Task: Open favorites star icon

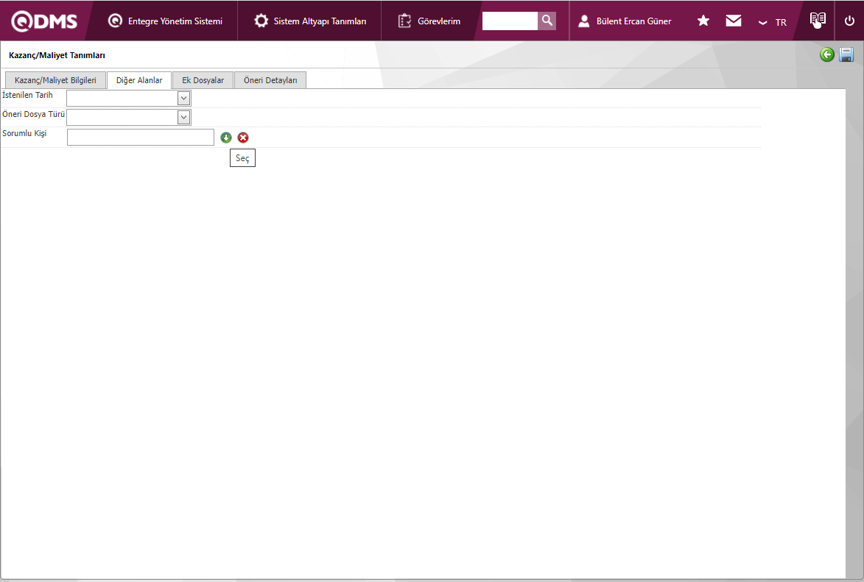Action: coord(703,21)
